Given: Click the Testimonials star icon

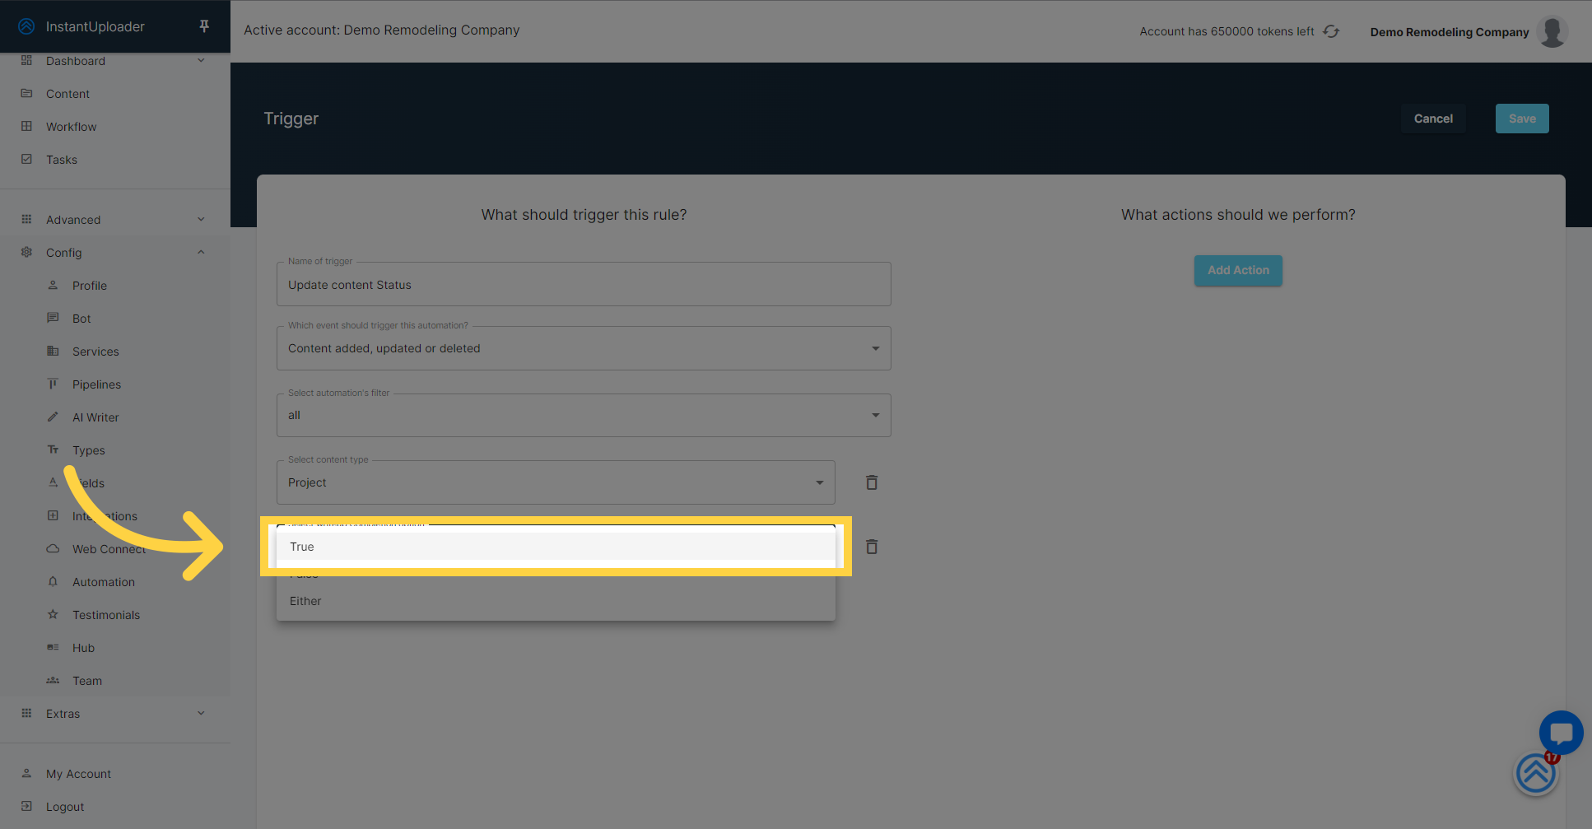Looking at the screenshot, I should (x=53, y=615).
